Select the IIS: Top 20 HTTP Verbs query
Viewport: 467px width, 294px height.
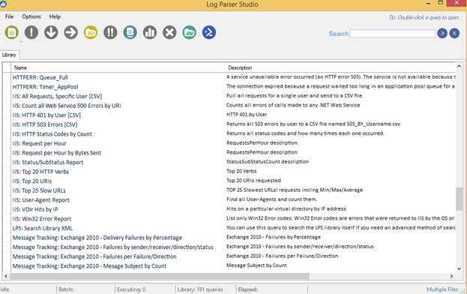click(x=40, y=172)
